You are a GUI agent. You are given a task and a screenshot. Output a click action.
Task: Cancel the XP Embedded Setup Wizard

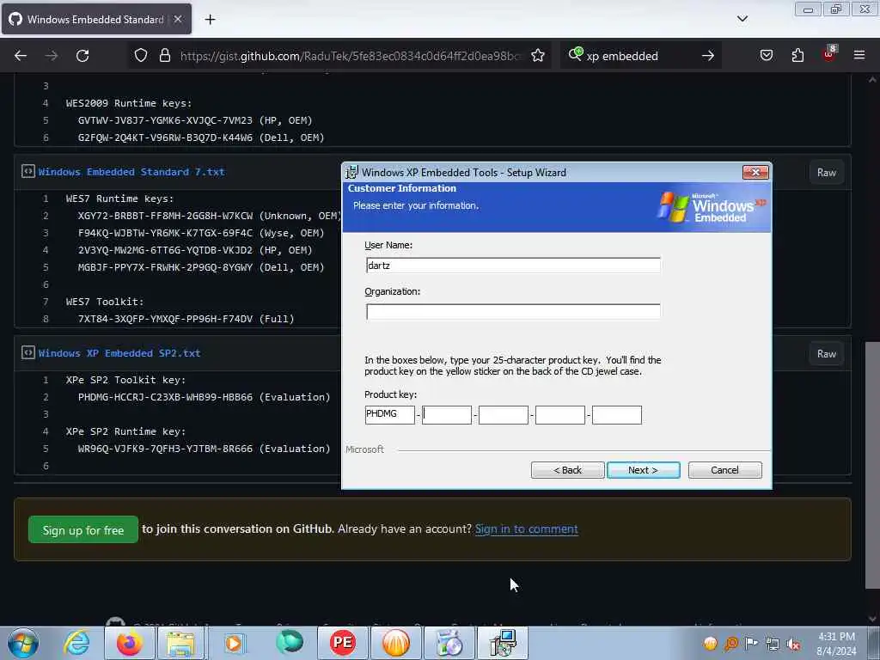[724, 470]
